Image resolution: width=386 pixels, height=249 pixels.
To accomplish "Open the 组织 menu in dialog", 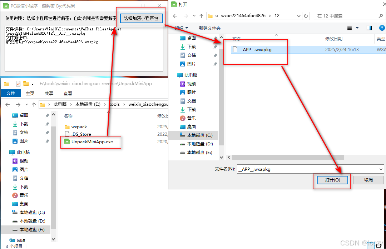I will coord(182,28).
